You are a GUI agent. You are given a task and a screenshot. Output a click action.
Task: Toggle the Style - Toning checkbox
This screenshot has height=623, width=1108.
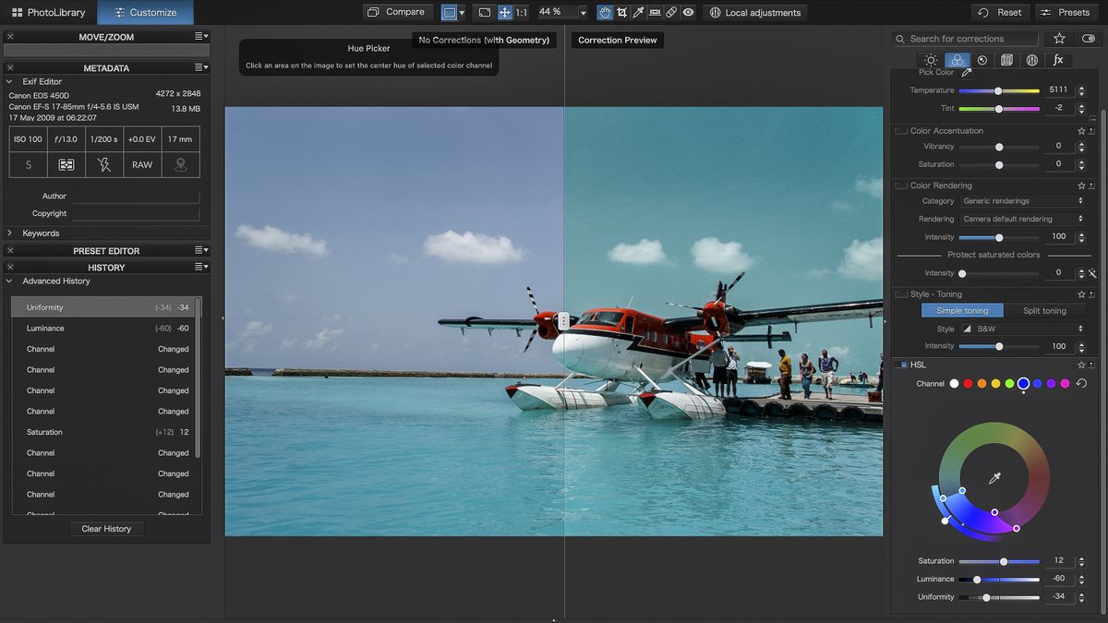point(899,294)
